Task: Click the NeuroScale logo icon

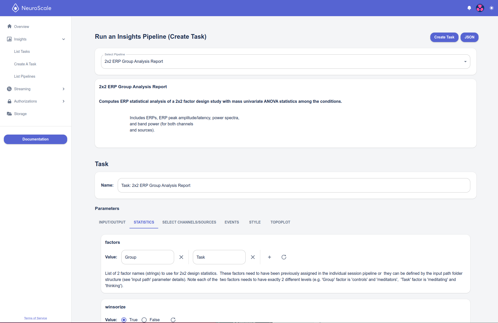Action: coord(15,8)
